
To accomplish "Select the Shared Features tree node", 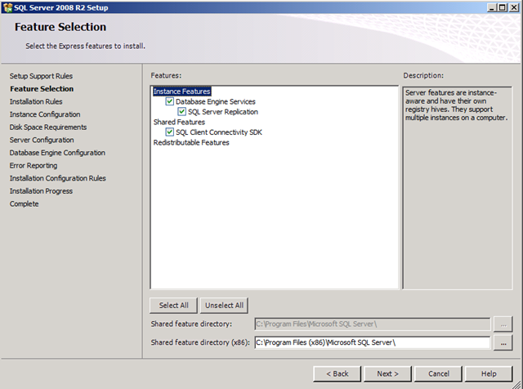I will pyautogui.click(x=179, y=122).
